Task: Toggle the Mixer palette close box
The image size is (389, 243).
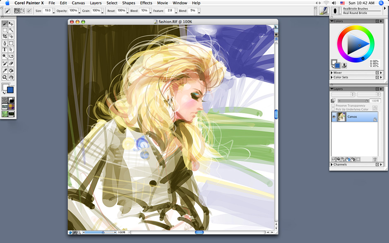Action: 377,73
